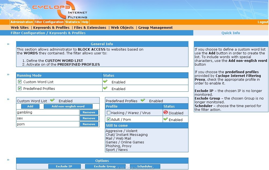This screenshot has height=170, width=269.
Task: Open the Statistics menu
Action: [x=72, y=22]
